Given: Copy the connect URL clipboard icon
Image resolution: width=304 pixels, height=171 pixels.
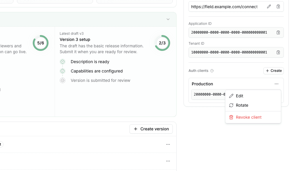Looking at the screenshot, I should pyautogui.click(x=278, y=7).
